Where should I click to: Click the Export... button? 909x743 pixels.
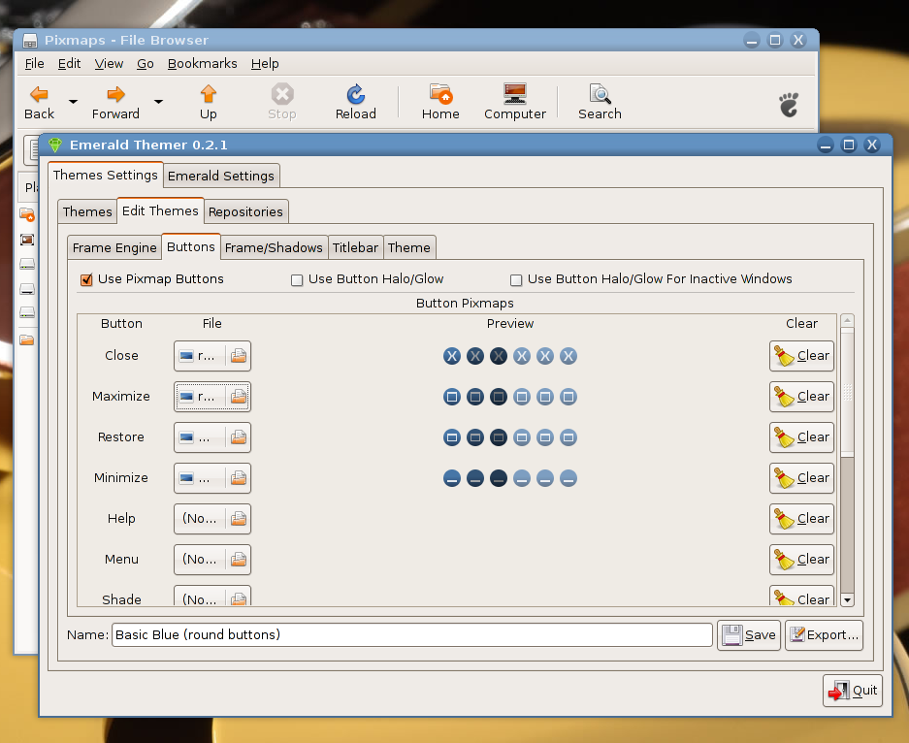(x=824, y=635)
